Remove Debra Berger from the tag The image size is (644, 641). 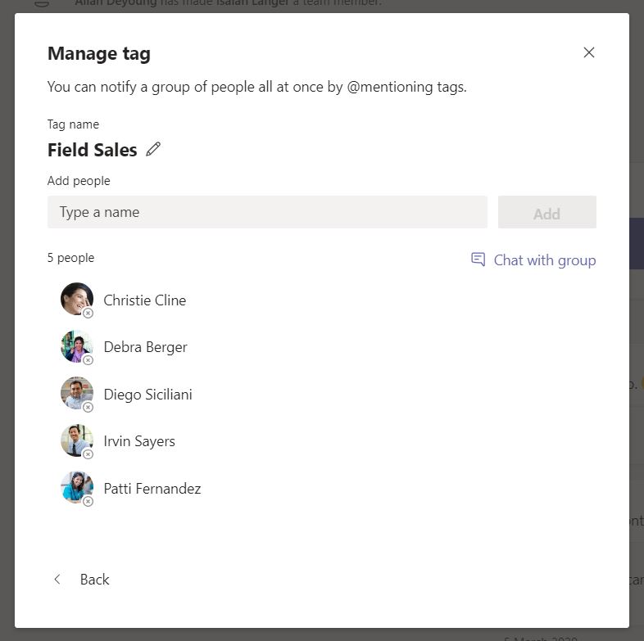[x=88, y=360]
